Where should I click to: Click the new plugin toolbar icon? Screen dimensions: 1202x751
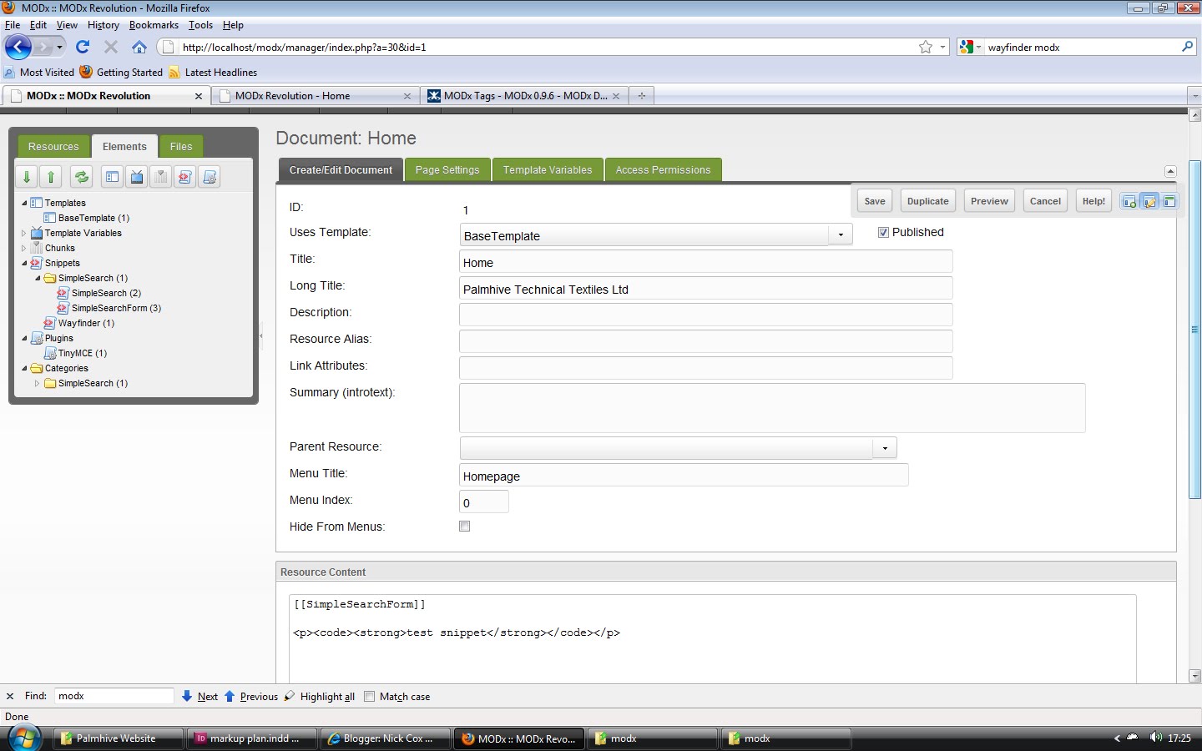coord(210,177)
